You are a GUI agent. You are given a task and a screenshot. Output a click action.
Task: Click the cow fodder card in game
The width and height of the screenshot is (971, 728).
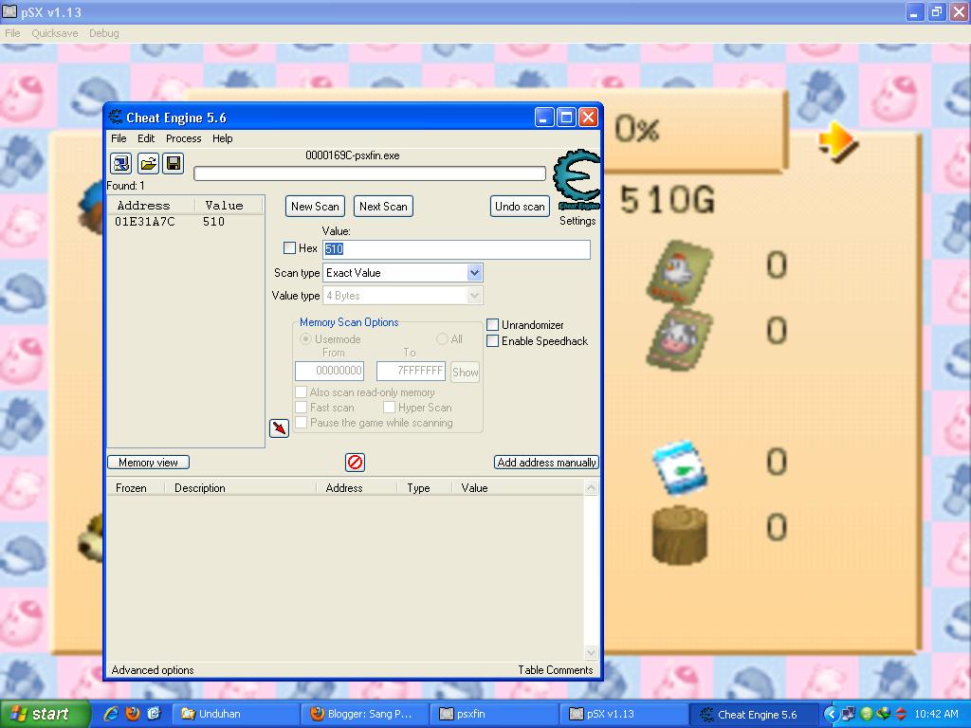point(679,338)
